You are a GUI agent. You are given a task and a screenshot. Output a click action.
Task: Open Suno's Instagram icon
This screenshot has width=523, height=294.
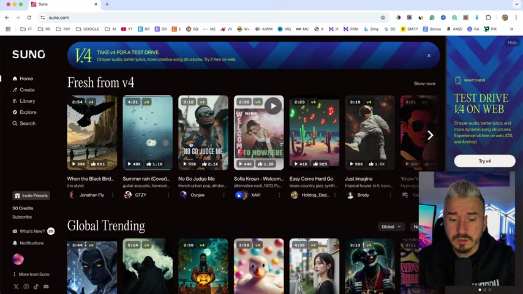[26, 287]
